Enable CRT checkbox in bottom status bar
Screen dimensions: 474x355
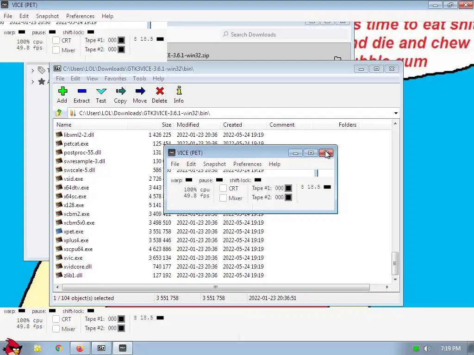coord(56,319)
